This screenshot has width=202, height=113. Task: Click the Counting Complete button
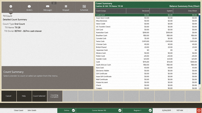tap(55, 96)
